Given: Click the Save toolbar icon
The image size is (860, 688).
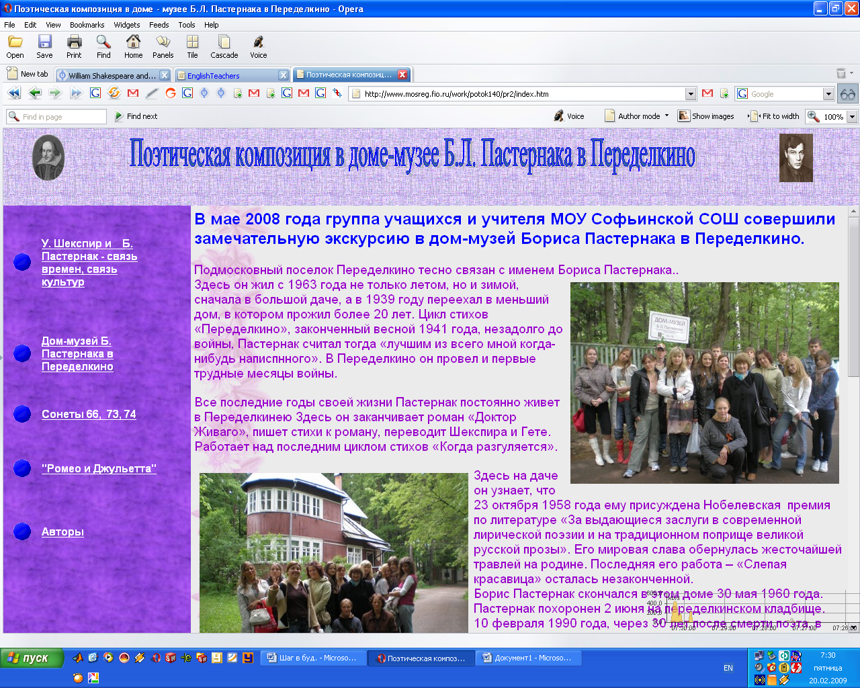Looking at the screenshot, I should [x=44, y=46].
